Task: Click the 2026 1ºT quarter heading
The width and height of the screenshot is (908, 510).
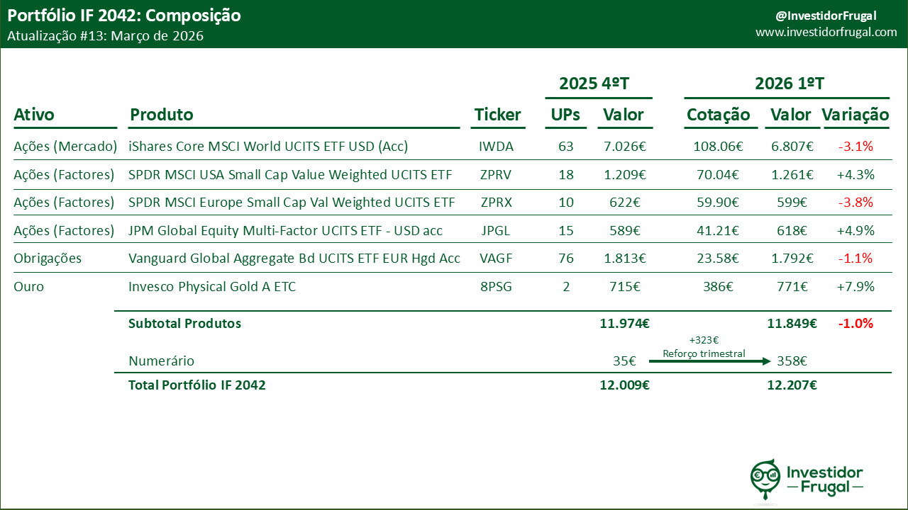Action: (x=789, y=84)
